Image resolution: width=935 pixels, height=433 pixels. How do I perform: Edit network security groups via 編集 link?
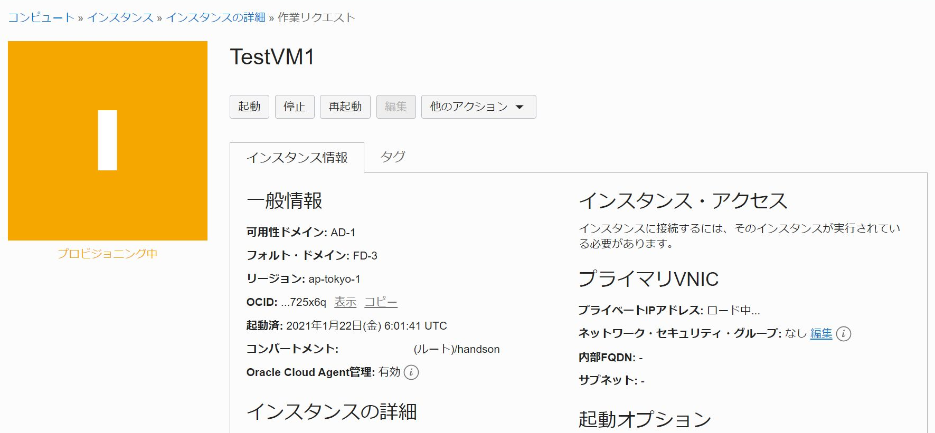tap(821, 333)
